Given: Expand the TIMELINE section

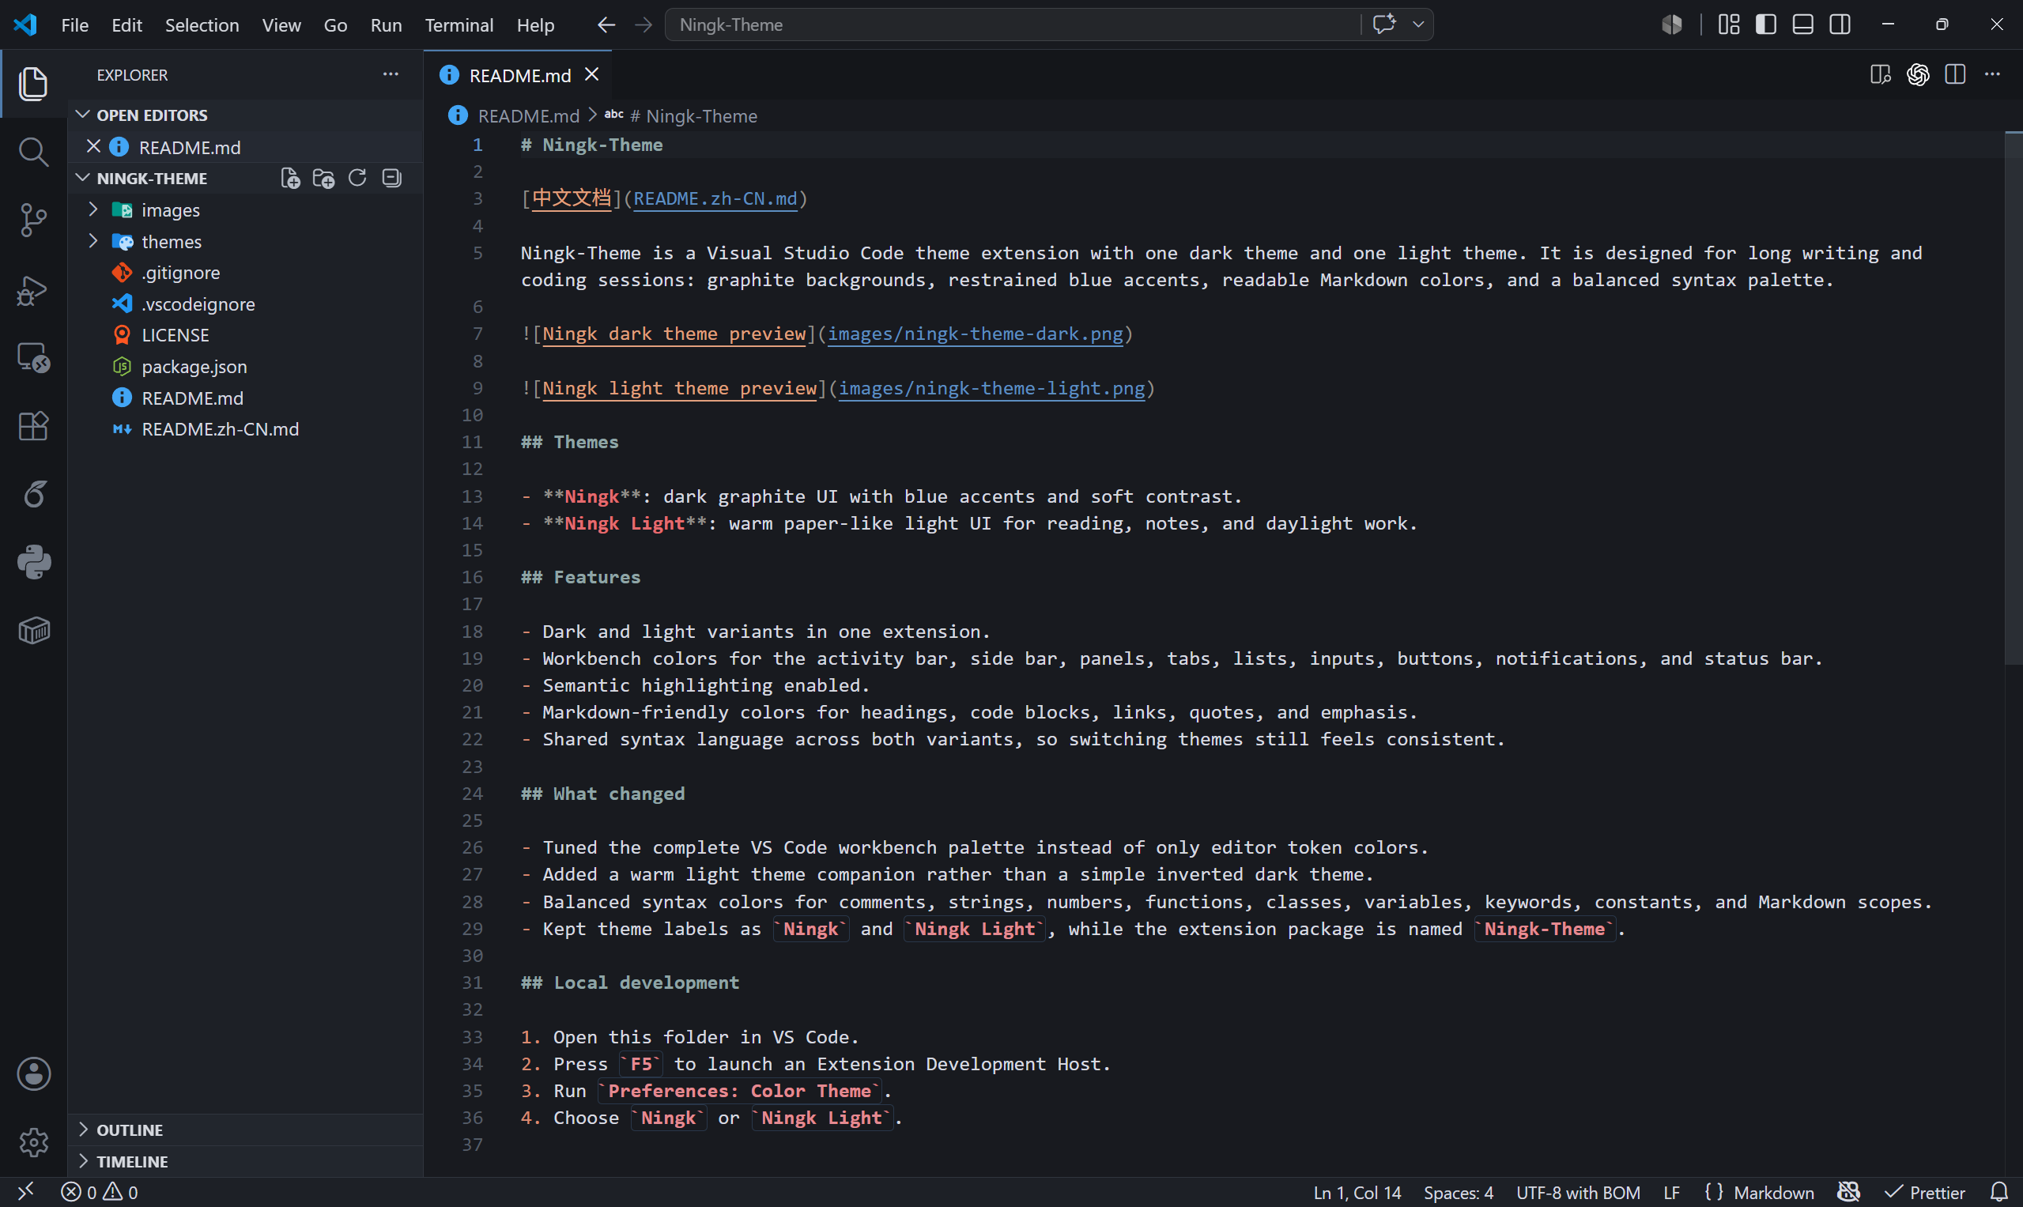Looking at the screenshot, I should 244,1161.
